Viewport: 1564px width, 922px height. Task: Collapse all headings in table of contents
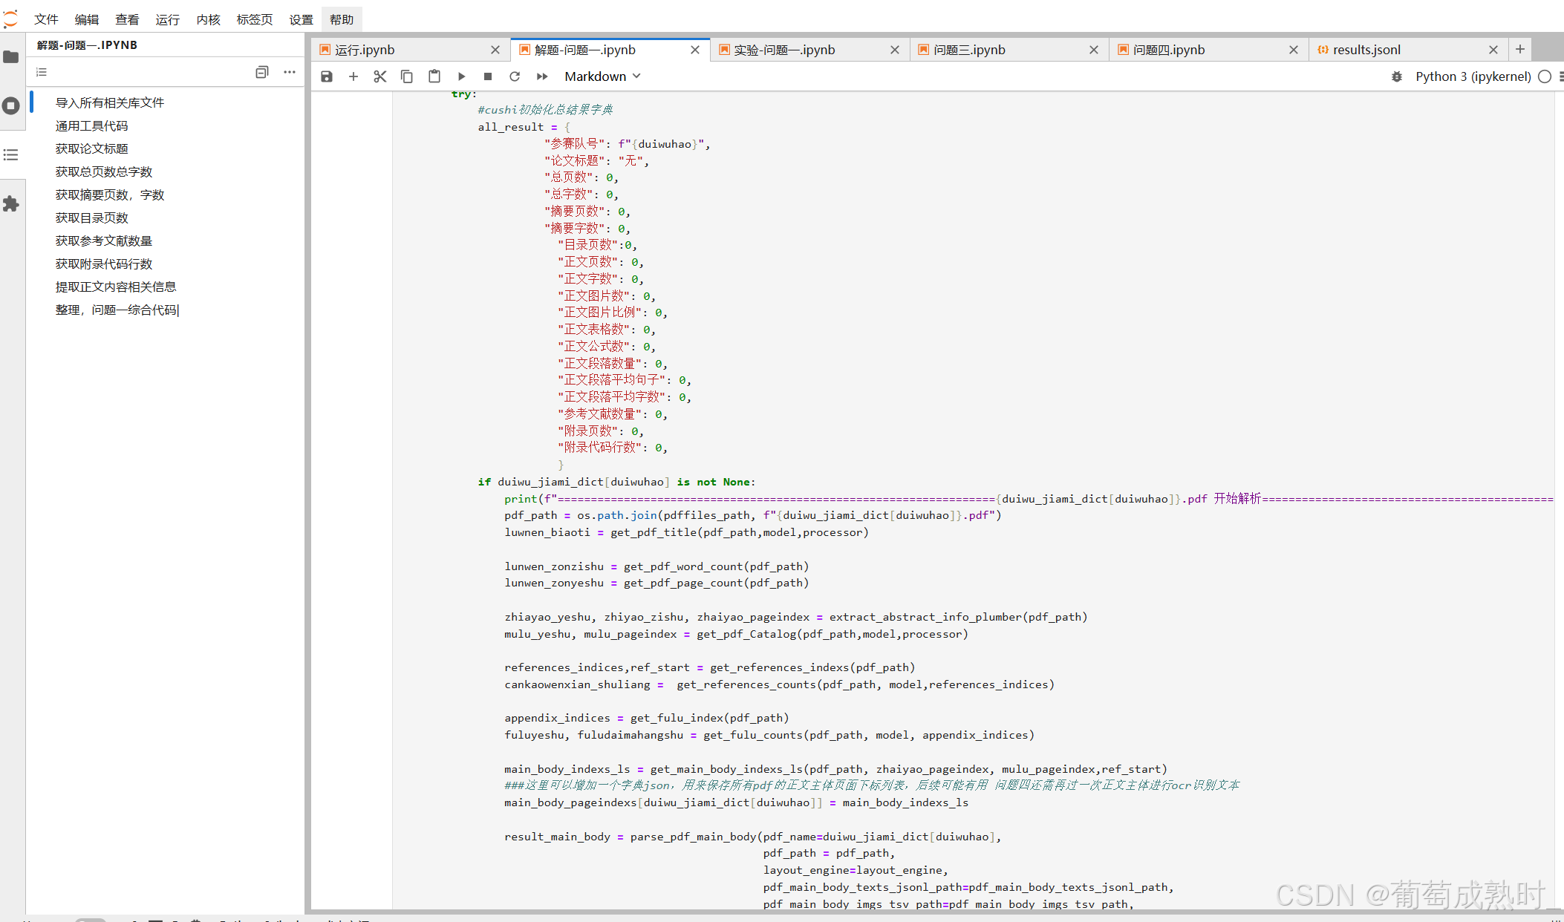point(261,72)
